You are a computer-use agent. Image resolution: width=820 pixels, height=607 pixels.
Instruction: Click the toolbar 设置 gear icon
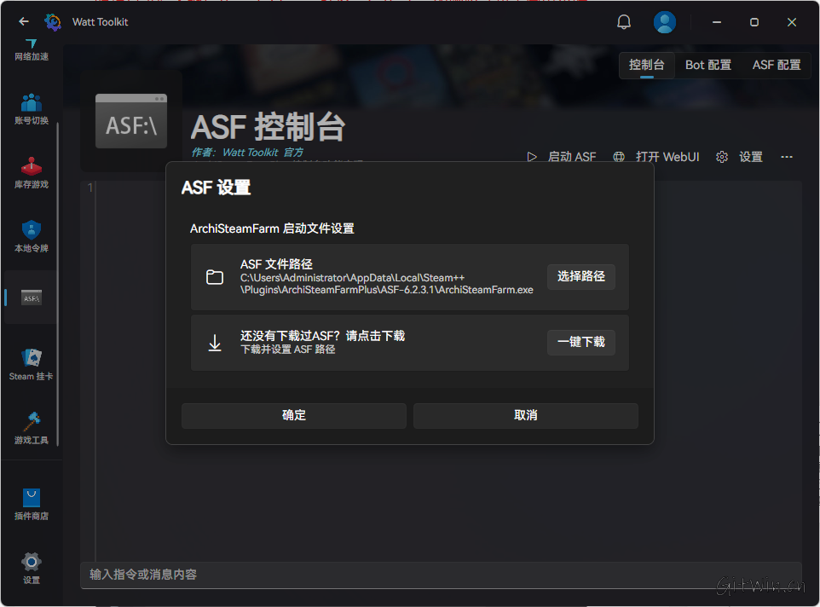coord(722,157)
